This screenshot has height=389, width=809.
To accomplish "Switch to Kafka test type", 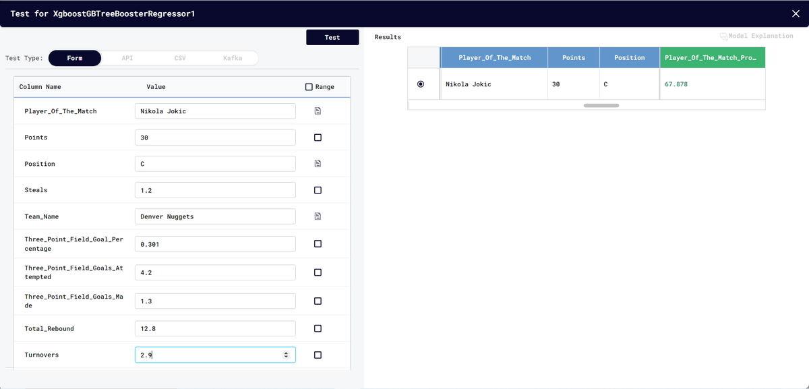I will point(233,58).
